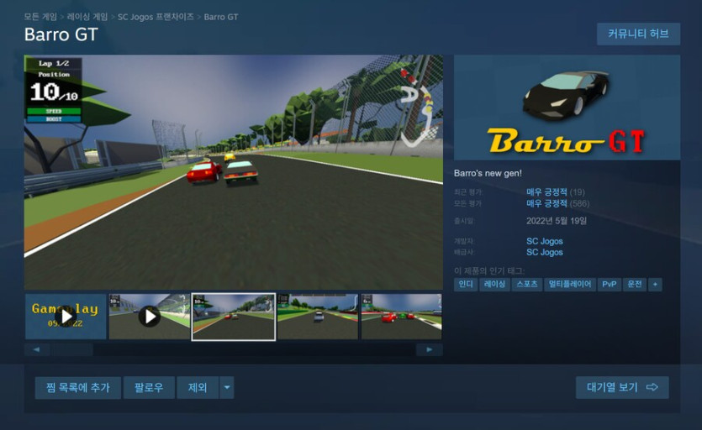Play the Gameplay trailer thumbnail
This screenshot has width=702, height=430.
[66, 317]
